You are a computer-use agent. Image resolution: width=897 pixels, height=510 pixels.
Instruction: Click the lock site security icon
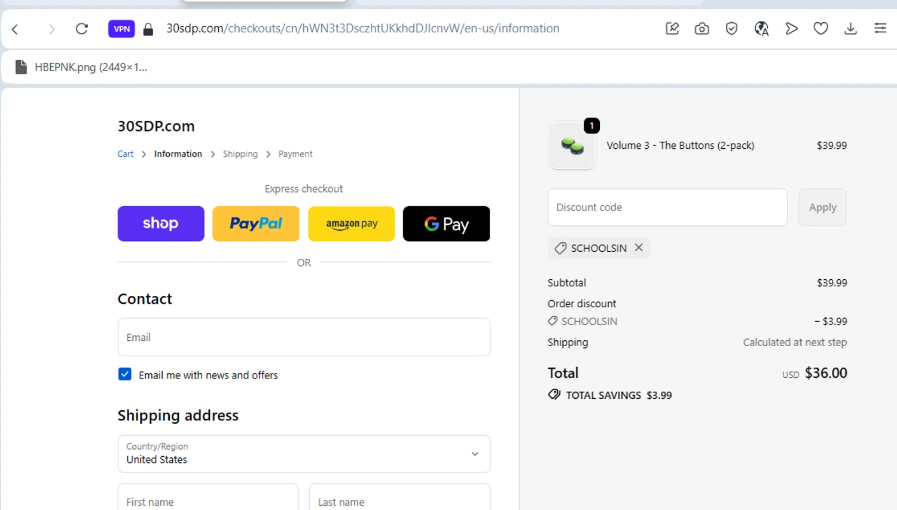tap(148, 29)
